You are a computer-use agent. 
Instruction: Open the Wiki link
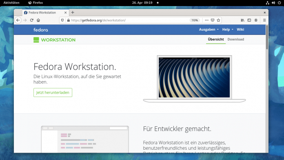tap(240, 29)
